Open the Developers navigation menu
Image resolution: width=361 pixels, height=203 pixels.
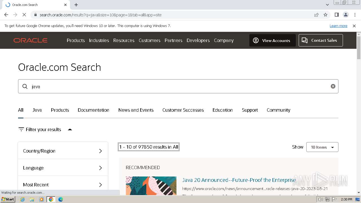[198, 40]
